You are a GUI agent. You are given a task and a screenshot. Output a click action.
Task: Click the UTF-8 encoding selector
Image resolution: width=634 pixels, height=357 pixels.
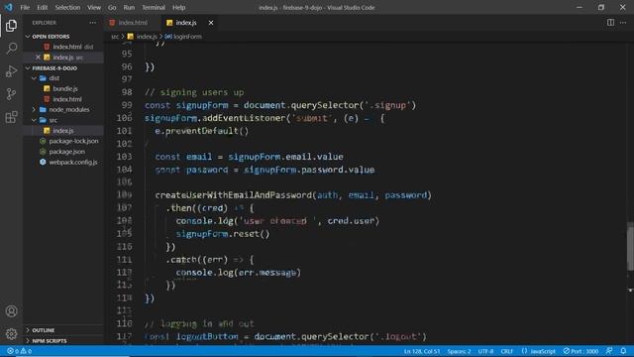point(485,351)
